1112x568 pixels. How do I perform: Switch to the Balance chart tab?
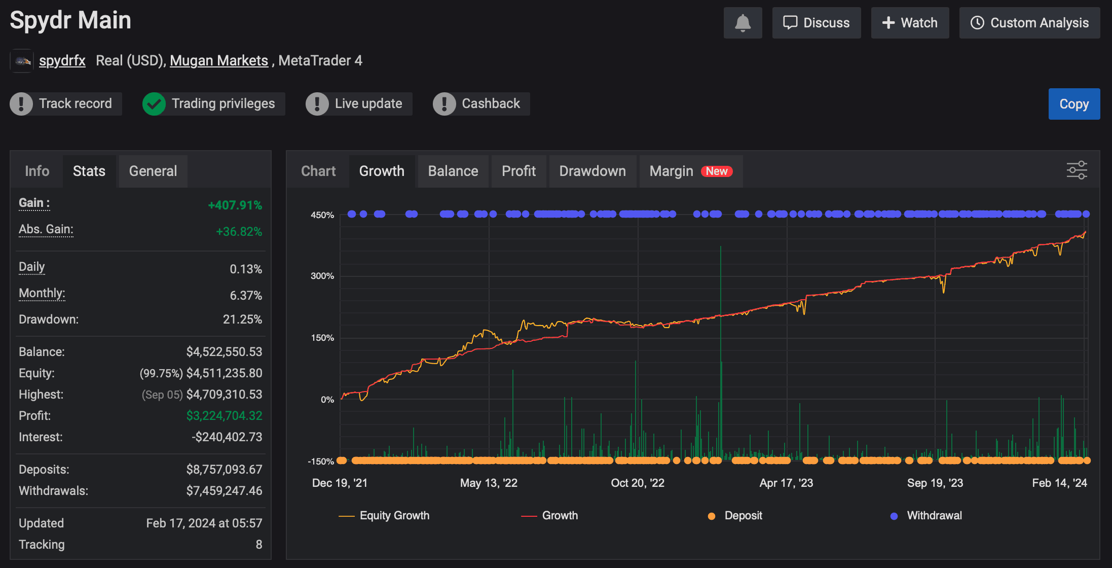point(453,171)
